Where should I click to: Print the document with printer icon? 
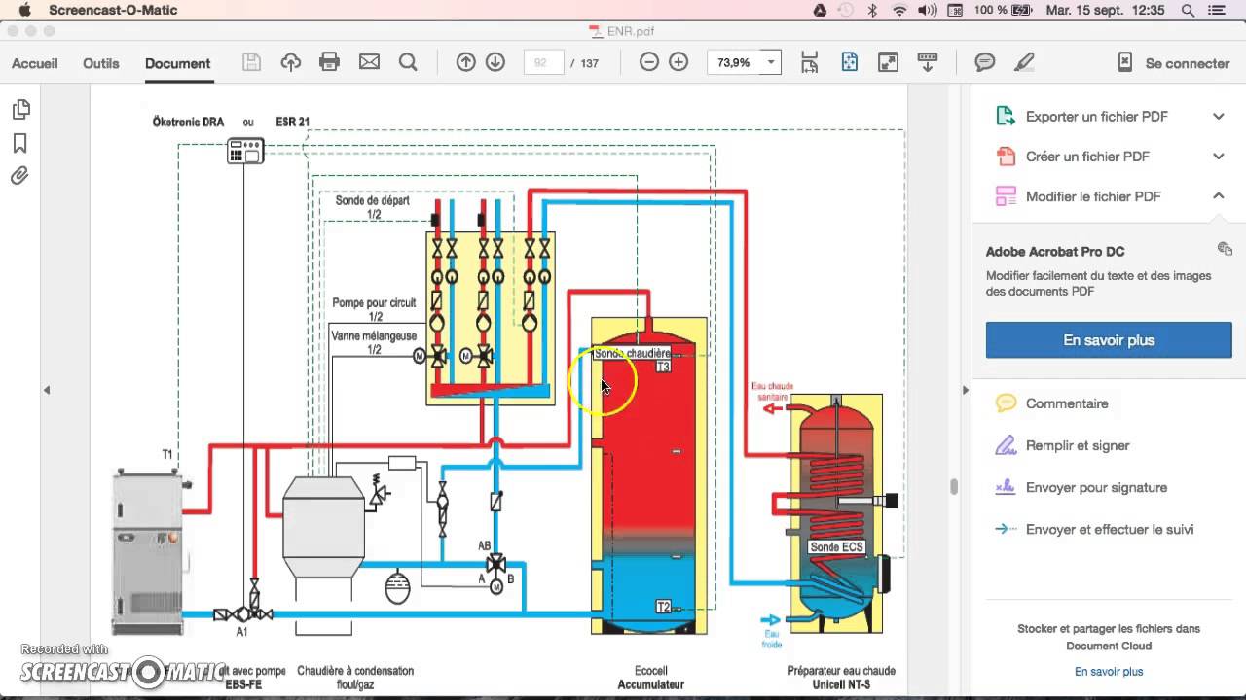point(330,62)
